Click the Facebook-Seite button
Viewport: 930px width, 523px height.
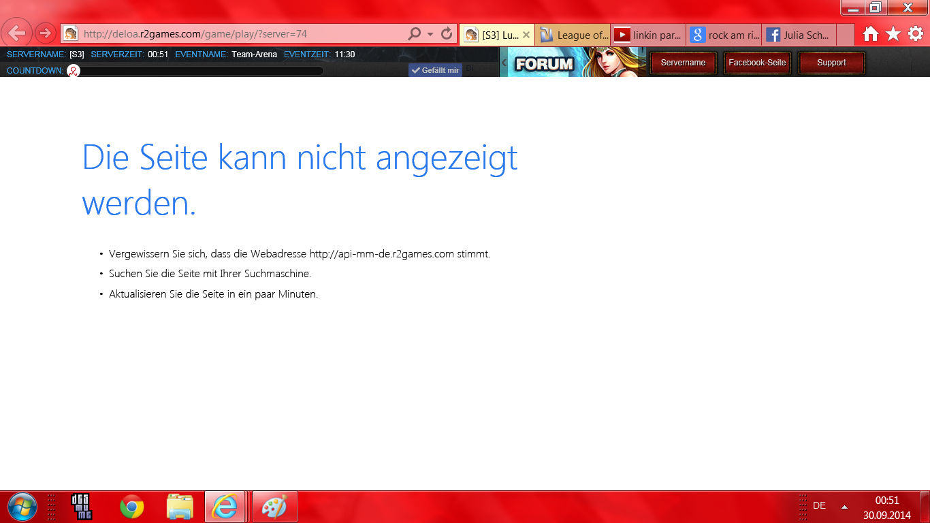point(757,63)
